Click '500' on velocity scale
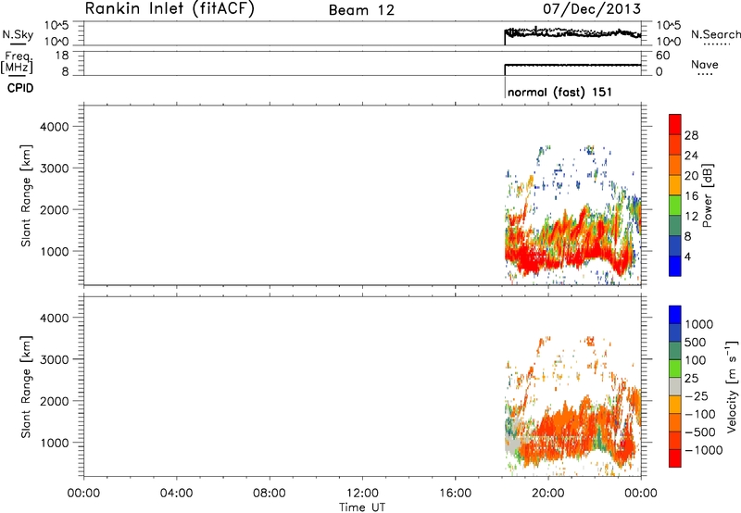Image resolution: width=741 pixels, height=513 pixels. pos(696,343)
